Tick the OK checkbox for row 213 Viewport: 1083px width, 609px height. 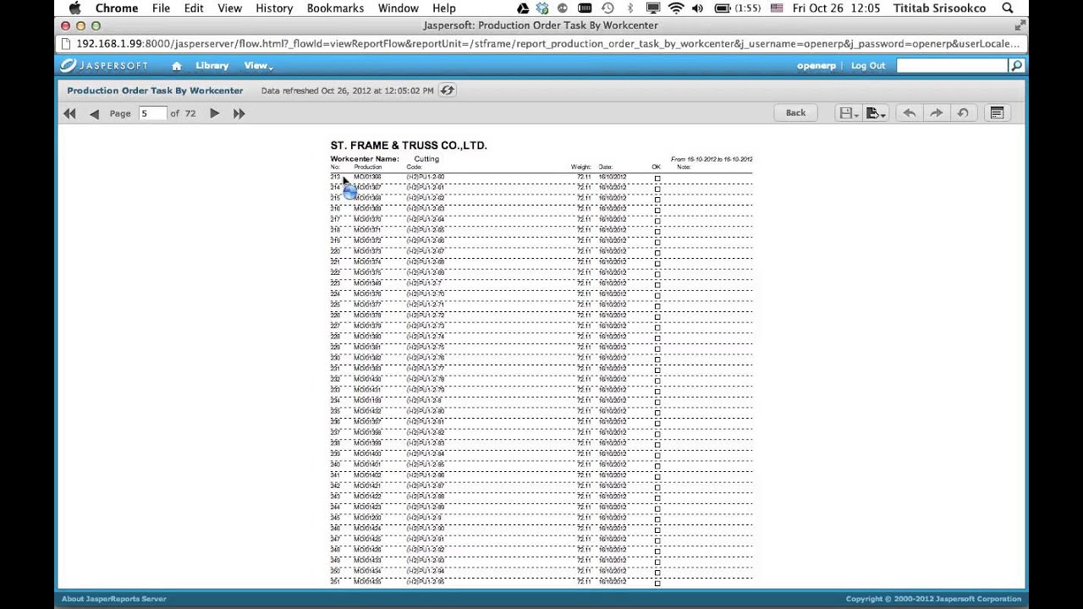click(x=657, y=178)
